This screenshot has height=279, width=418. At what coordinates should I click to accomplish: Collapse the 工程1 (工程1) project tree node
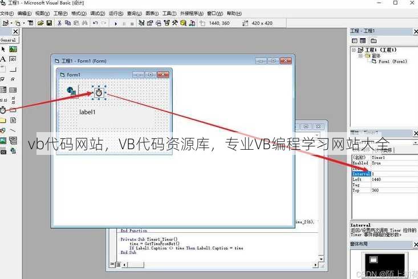354,50
